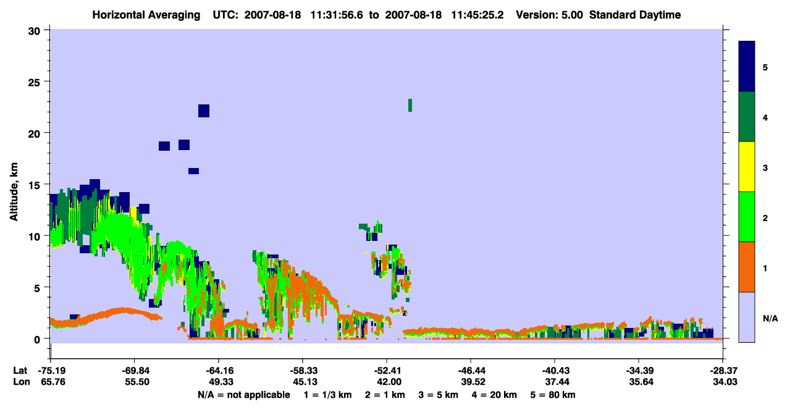Click the y-axis tick label 25
This screenshot has height=412, width=803.
[35, 82]
